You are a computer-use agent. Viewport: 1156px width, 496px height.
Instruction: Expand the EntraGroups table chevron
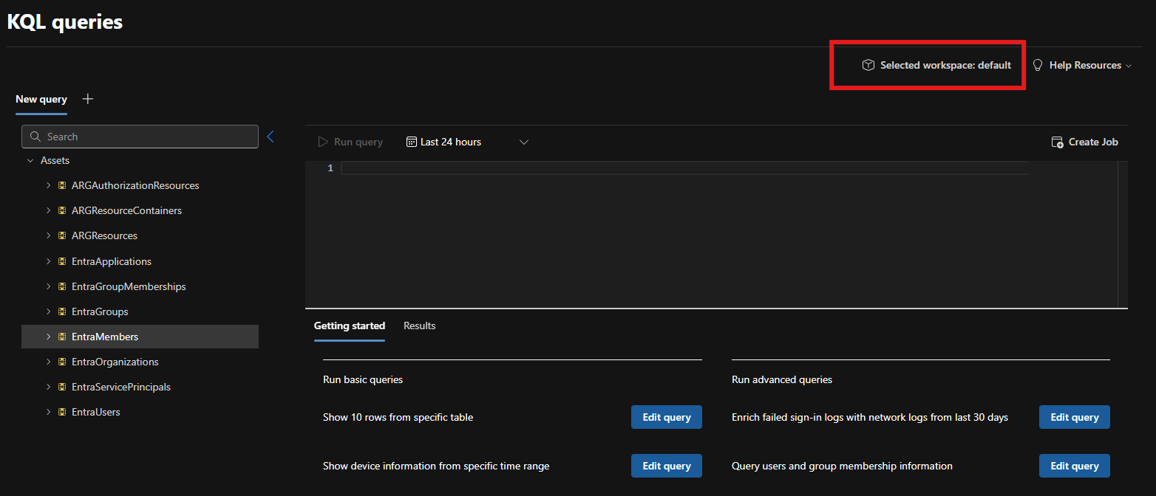48,311
